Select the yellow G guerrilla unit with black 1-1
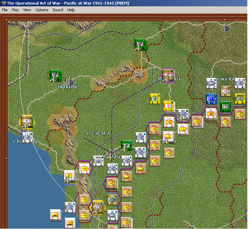 (x=155, y=99)
